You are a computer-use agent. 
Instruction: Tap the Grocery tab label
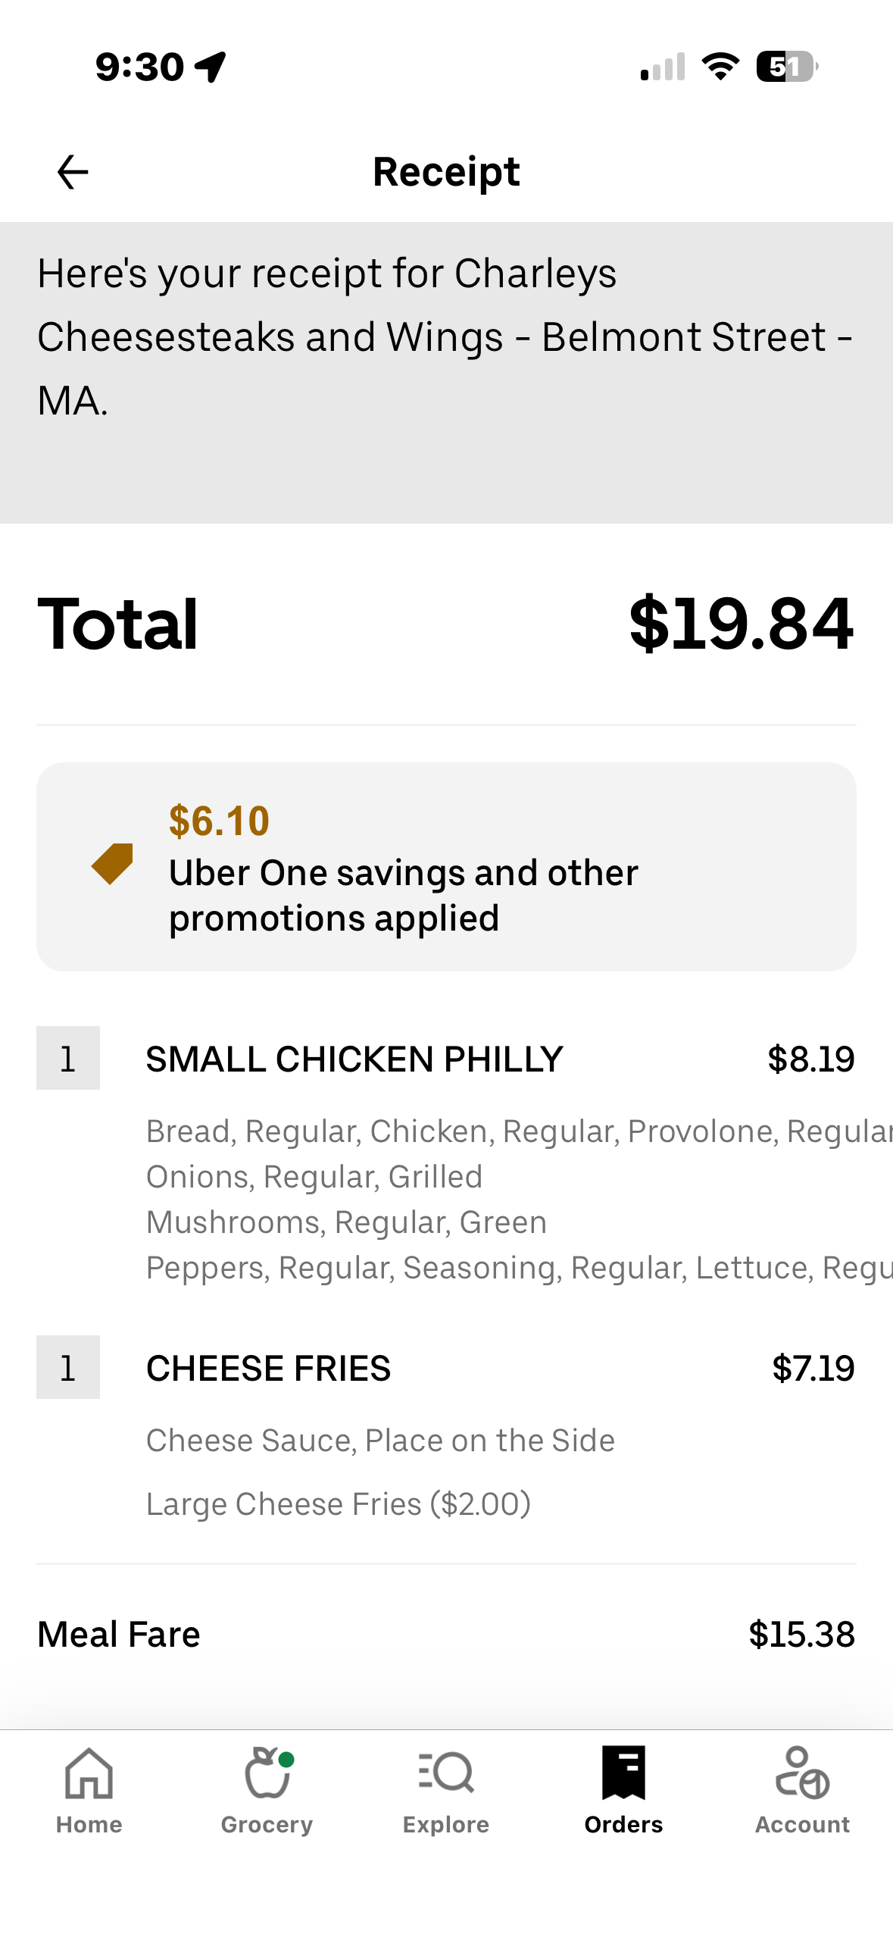(x=267, y=1824)
